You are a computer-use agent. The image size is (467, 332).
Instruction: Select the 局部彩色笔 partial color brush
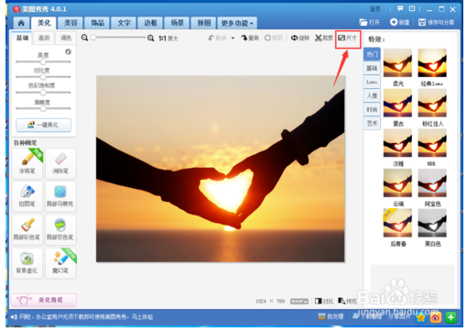coord(27,229)
